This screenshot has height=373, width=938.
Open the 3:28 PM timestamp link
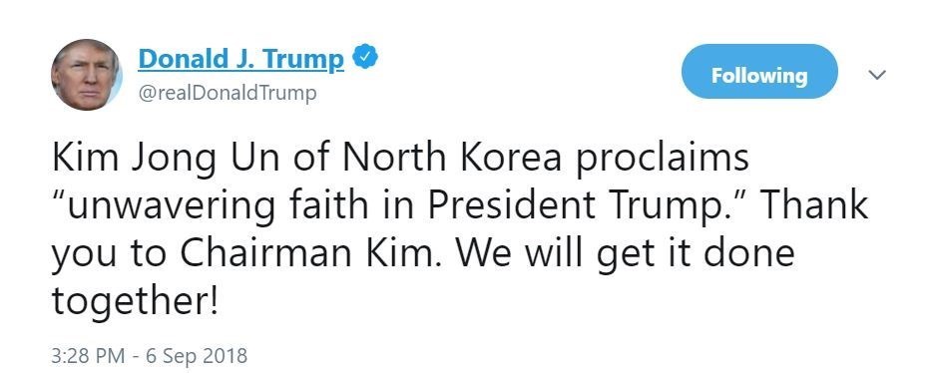(89, 356)
